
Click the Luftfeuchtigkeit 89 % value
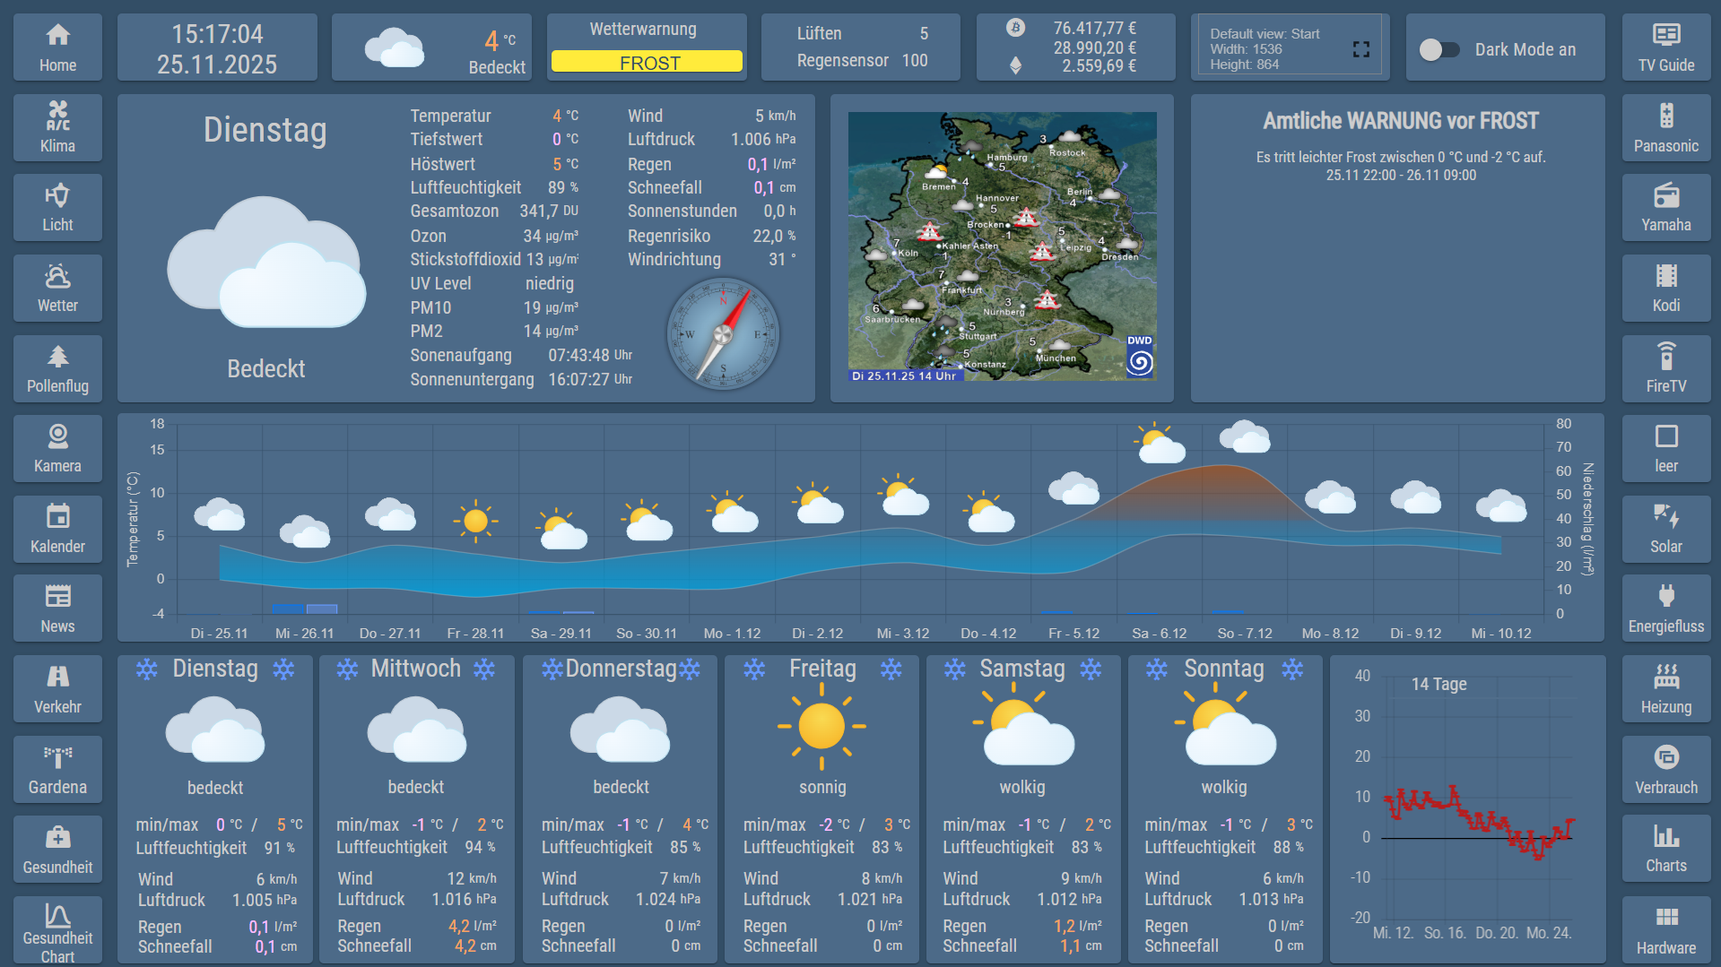click(x=563, y=187)
